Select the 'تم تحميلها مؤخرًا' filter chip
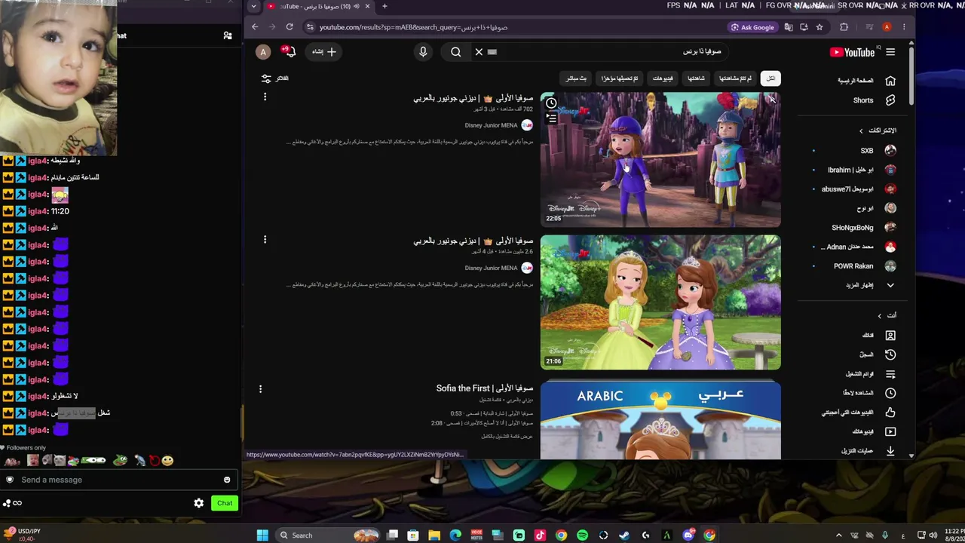This screenshot has height=543, width=965. click(x=620, y=78)
